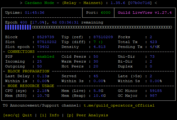The width and height of the screenshot is (177, 120).
Task: Open the [p] Peer Analysis option
Action: click(88, 115)
